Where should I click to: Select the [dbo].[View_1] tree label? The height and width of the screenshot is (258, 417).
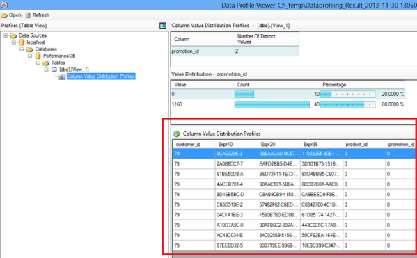(x=74, y=70)
